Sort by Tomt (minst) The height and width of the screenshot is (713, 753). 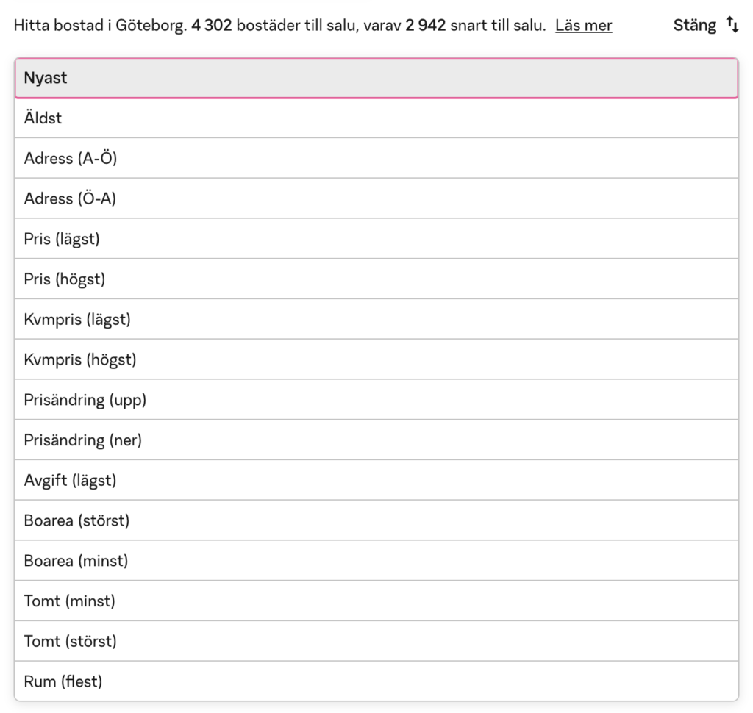click(x=376, y=601)
